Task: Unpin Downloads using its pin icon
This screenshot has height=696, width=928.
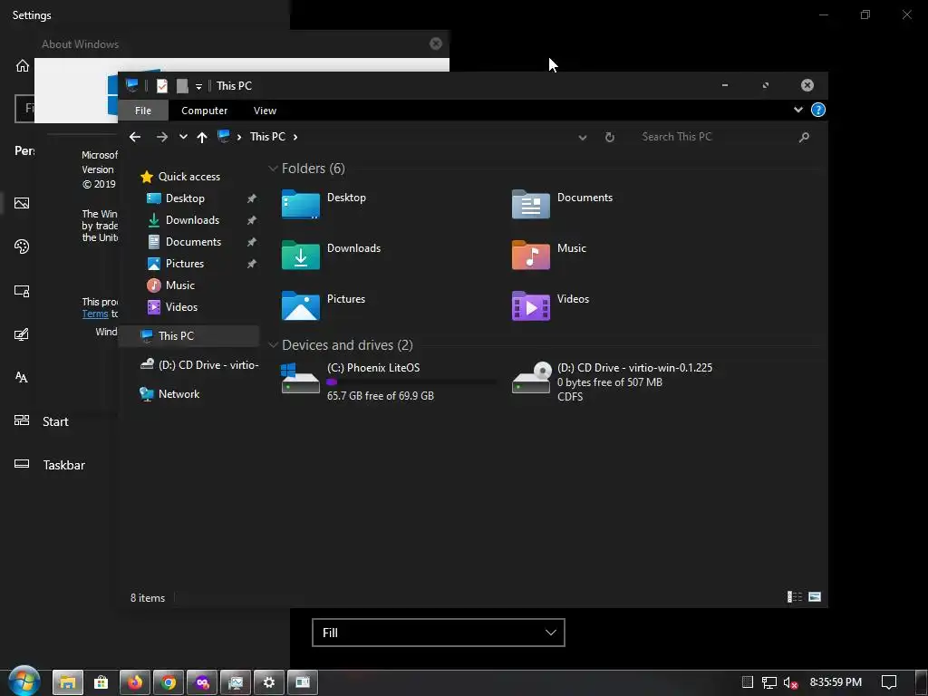Action: click(252, 220)
